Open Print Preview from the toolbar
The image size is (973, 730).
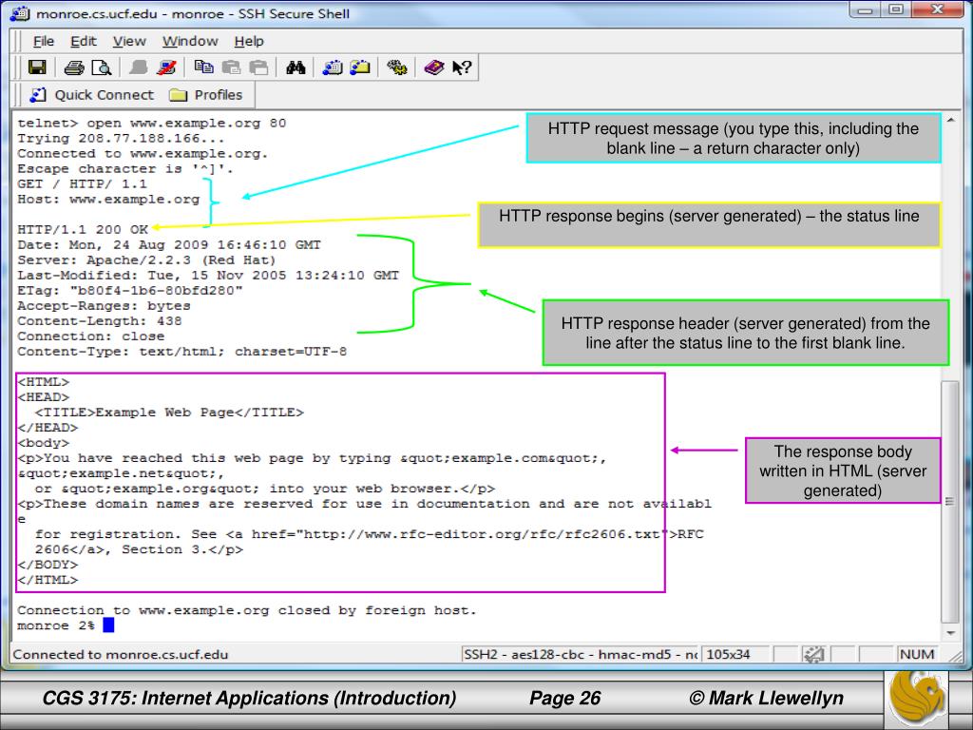(x=101, y=67)
